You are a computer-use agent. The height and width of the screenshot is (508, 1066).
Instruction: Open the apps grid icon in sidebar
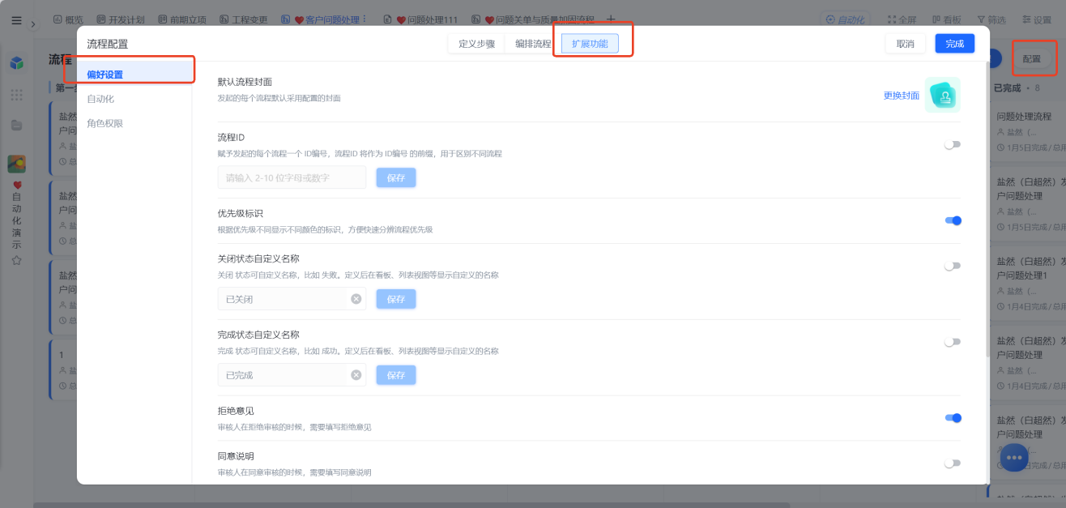(x=16, y=95)
